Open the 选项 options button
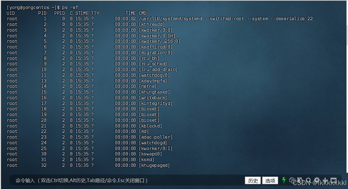The image size is (348, 189). point(270,180)
